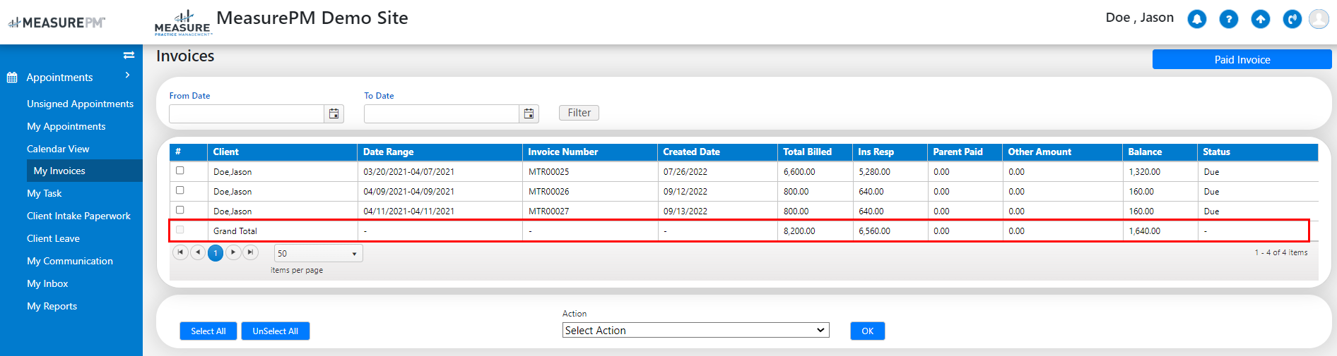Click the Measure Practice Management logo
The image size is (1337, 356).
tap(182, 23)
